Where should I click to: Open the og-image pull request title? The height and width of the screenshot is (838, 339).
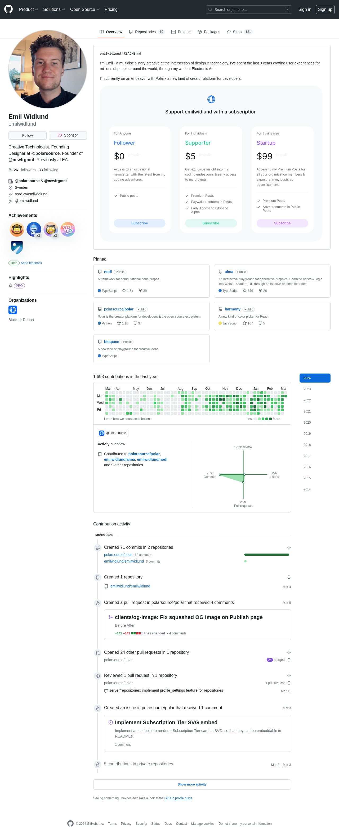pos(189,617)
